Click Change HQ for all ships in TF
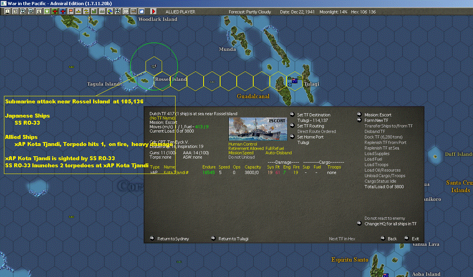This screenshot has width=473, height=277. pos(390,224)
